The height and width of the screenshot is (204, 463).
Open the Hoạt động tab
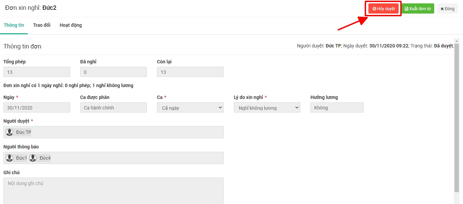point(71,25)
